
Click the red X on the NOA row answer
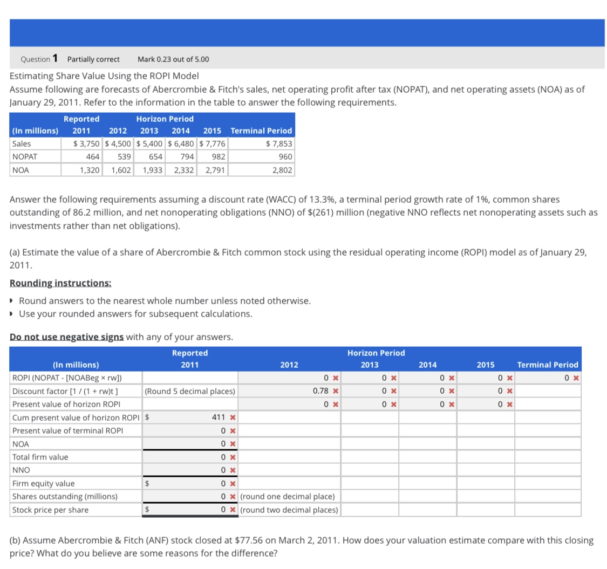(232, 444)
